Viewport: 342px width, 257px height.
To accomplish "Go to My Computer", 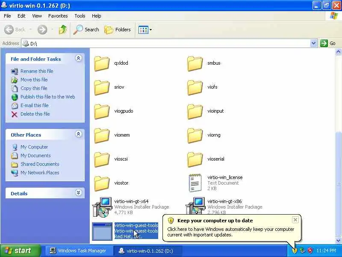I will point(34,147).
